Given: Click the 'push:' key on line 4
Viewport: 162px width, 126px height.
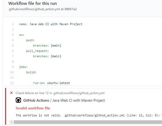Looking at the screenshot, I should tap(30, 40).
